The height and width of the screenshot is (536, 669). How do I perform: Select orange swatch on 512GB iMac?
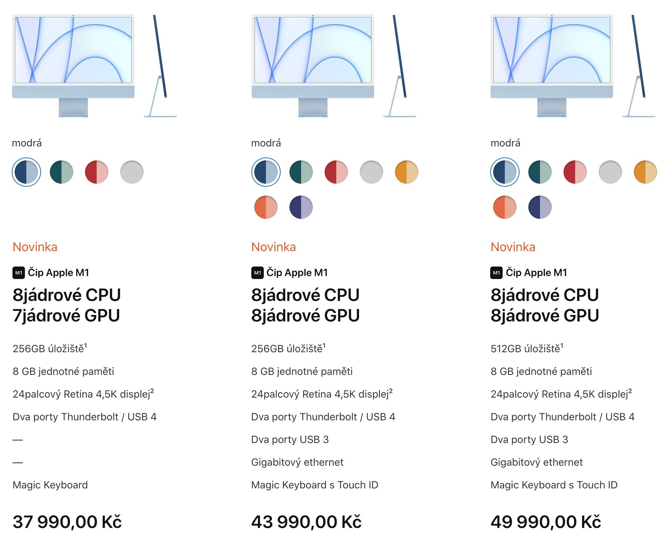tap(505, 207)
